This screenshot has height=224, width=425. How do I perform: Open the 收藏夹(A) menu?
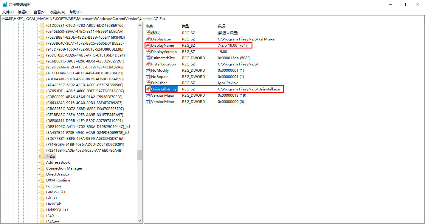click(58, 12)
